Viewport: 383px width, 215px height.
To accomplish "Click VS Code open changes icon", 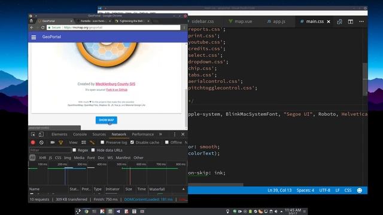I will pyautogui.click(x=339, y=21).
